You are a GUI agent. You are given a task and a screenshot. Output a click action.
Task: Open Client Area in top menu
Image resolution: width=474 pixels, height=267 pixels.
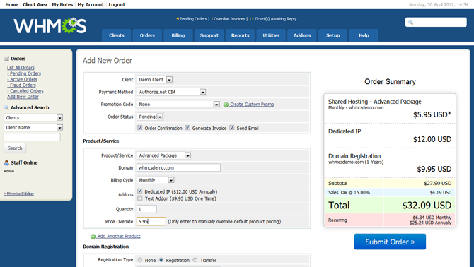tap(35, 4)
